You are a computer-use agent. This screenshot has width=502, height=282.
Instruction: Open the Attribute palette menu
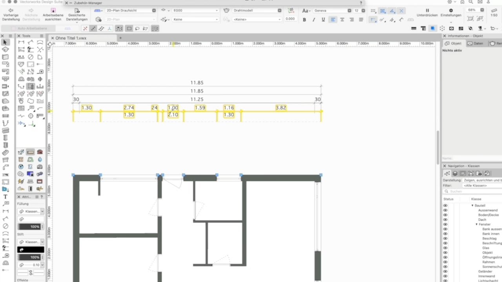[x=37, y=197]
